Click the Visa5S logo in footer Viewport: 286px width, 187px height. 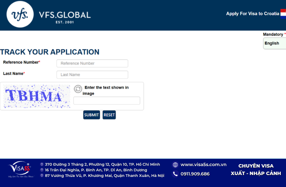[21, 169]
